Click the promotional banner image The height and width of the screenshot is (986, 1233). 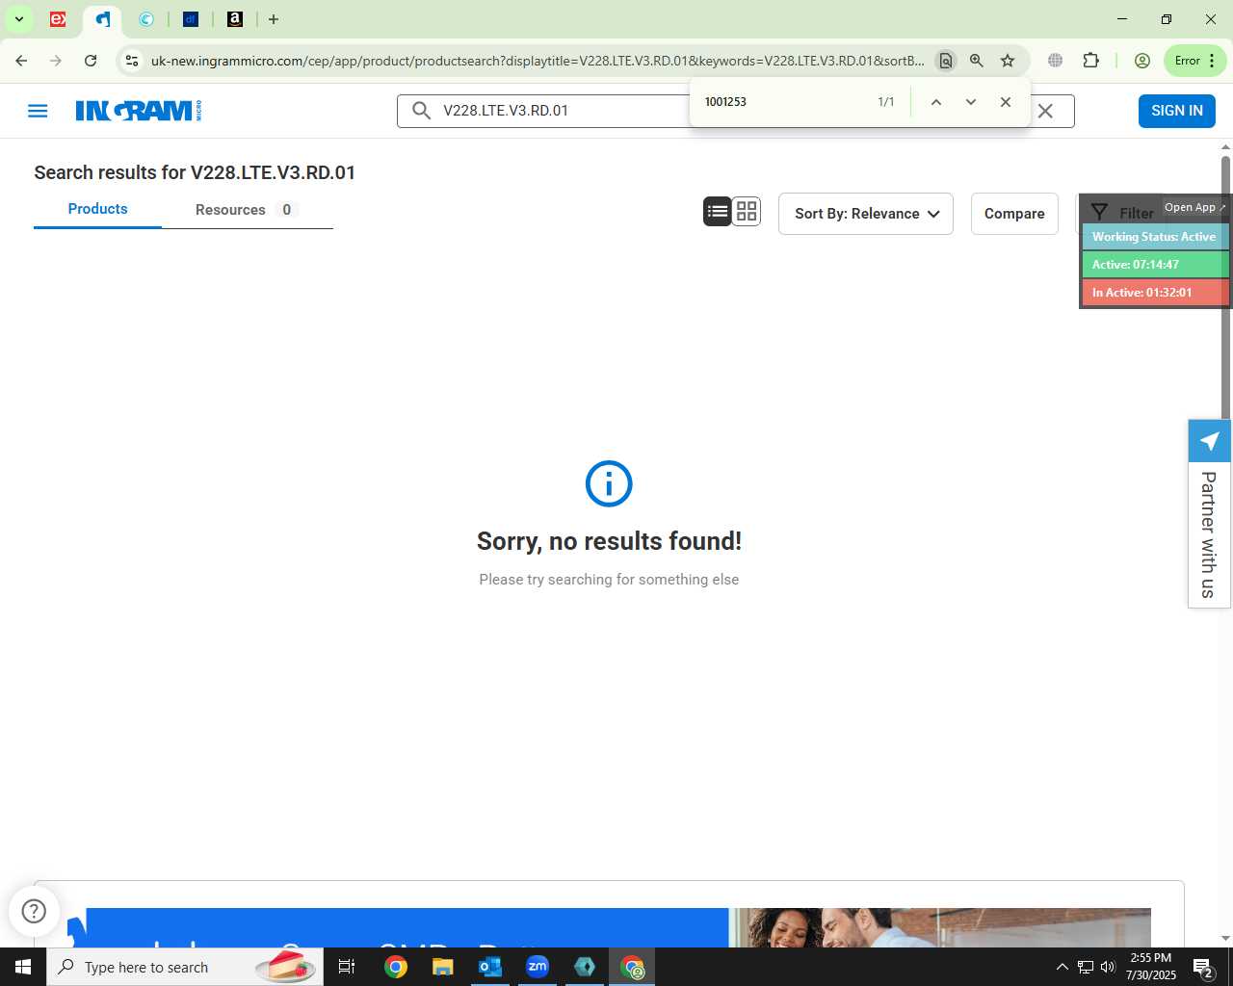click(609, 927)
